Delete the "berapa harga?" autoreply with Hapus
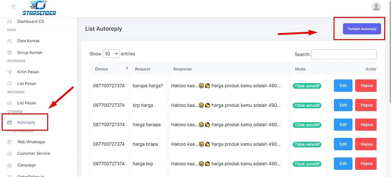The height and width of the screenshot is (177, 391). coord(366,85)
